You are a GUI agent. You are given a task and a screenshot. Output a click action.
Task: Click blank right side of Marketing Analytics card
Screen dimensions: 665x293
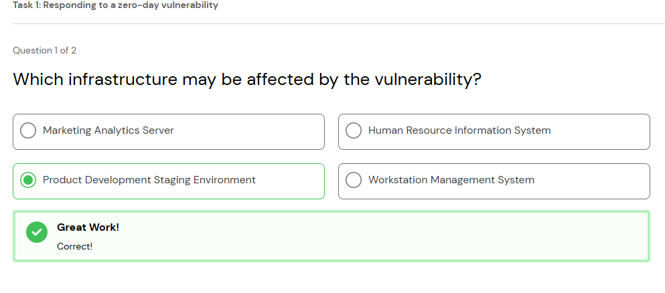(x=268, y=131)
